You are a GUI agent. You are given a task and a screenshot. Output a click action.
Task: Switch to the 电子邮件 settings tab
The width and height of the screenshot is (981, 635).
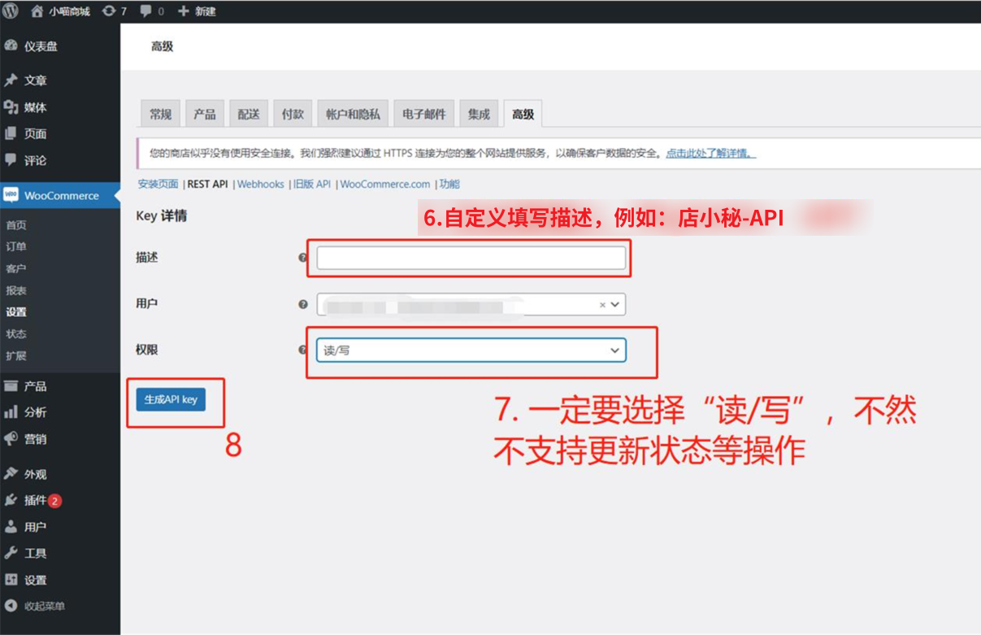(x=424, y=115)
